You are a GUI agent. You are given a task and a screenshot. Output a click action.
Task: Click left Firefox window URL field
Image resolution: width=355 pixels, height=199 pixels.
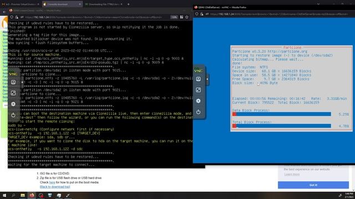pyautogui.click(x=94, y=17)
